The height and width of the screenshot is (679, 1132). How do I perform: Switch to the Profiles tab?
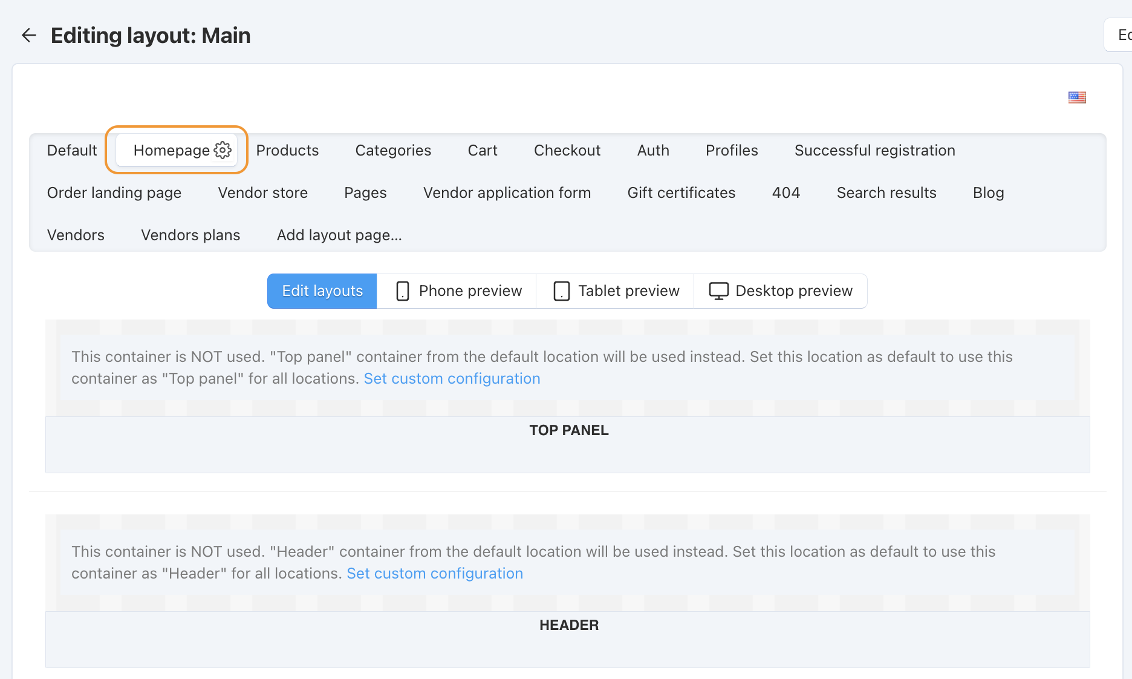tap(732, 150)
